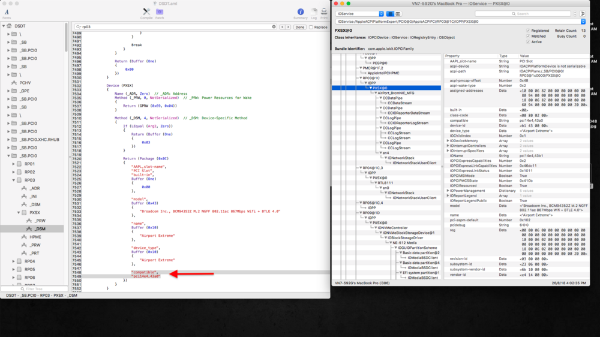Expand the IODeviceMemory property array
This screenshot has width=600, height=337.
[x=448, y=141]
